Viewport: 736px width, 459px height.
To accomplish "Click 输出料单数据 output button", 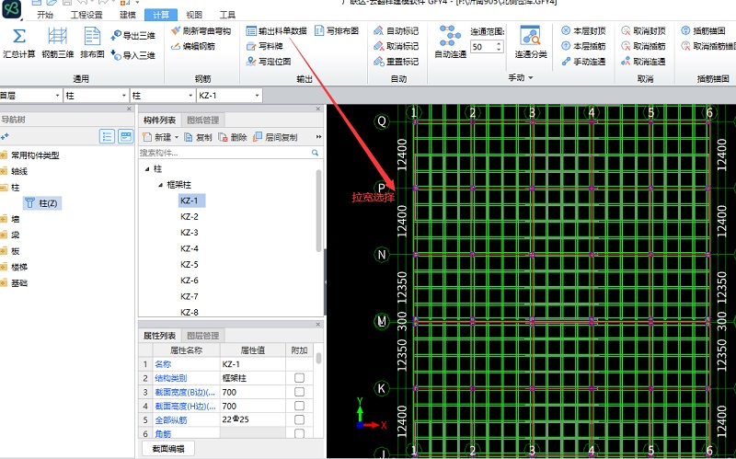I will click(x=277, y=31).
